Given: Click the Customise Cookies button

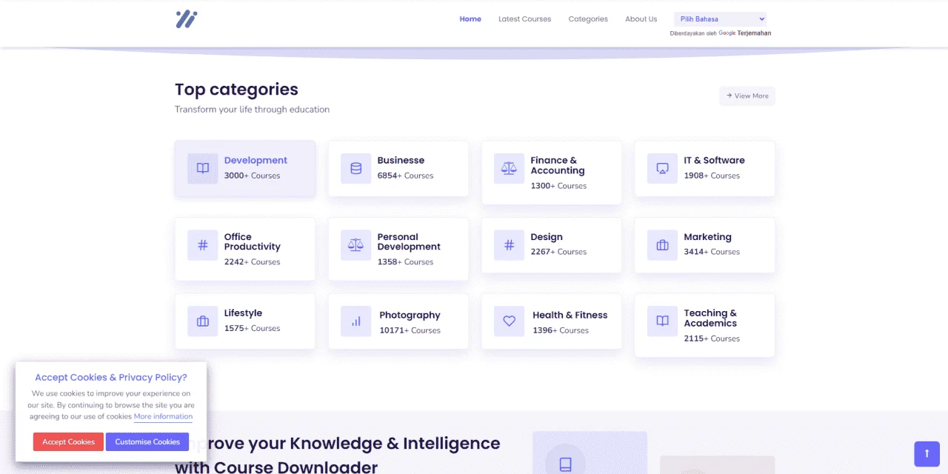Looking at the screenshot, I should [147, 442].
